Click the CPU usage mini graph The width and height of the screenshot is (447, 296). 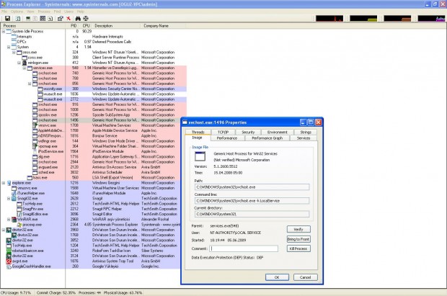[x=329, y=18]
